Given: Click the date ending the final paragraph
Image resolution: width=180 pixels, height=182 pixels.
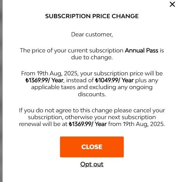Looking at the screenshot, I should [144, 124].
